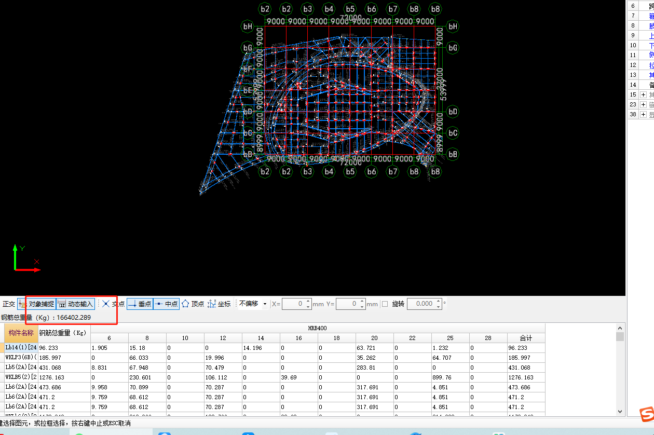
Task: Click the diameter 25 column header
Action: [x=451, y=338]
